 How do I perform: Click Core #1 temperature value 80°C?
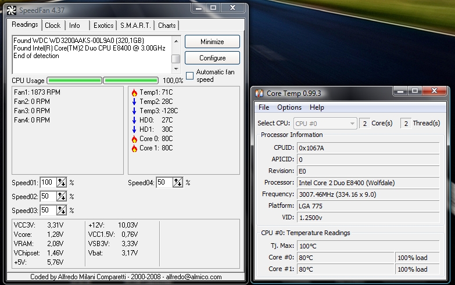[345, 269]
